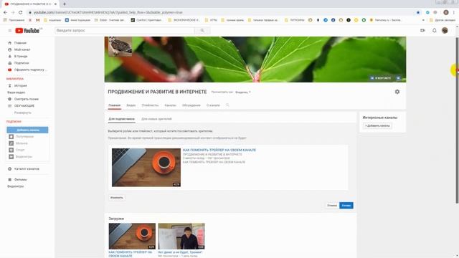Click the search magnifier button
The width and height of the screenshot is (459, 258).
point(202,30)
